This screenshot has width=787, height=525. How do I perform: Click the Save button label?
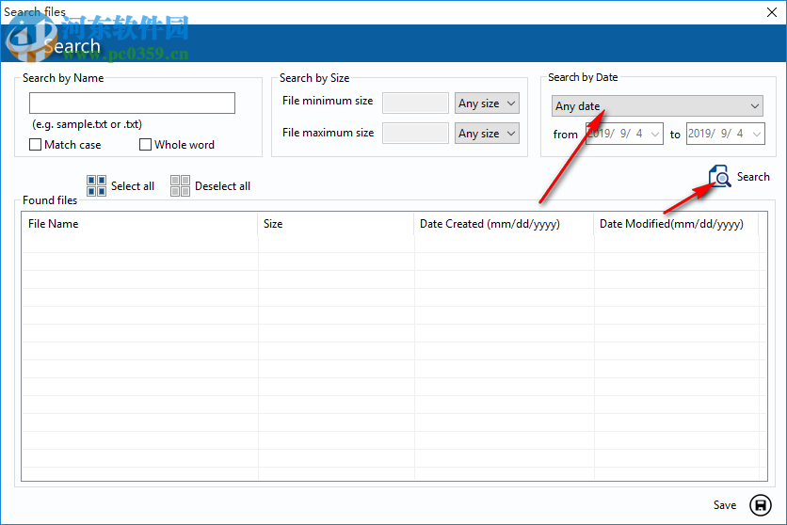pyautogui.click(x=725, y=505)
